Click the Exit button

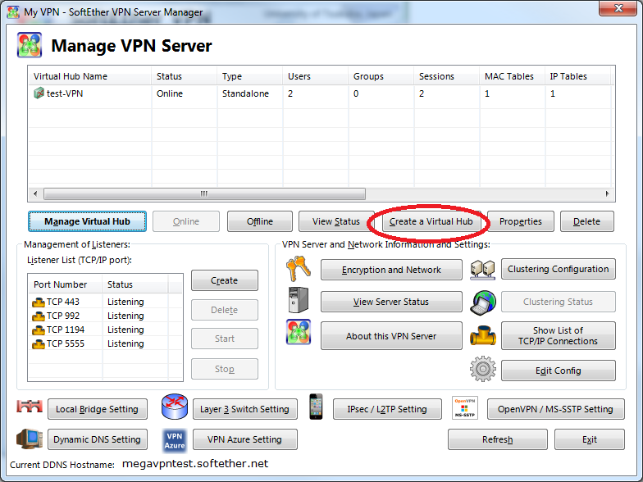pos(589,439)
